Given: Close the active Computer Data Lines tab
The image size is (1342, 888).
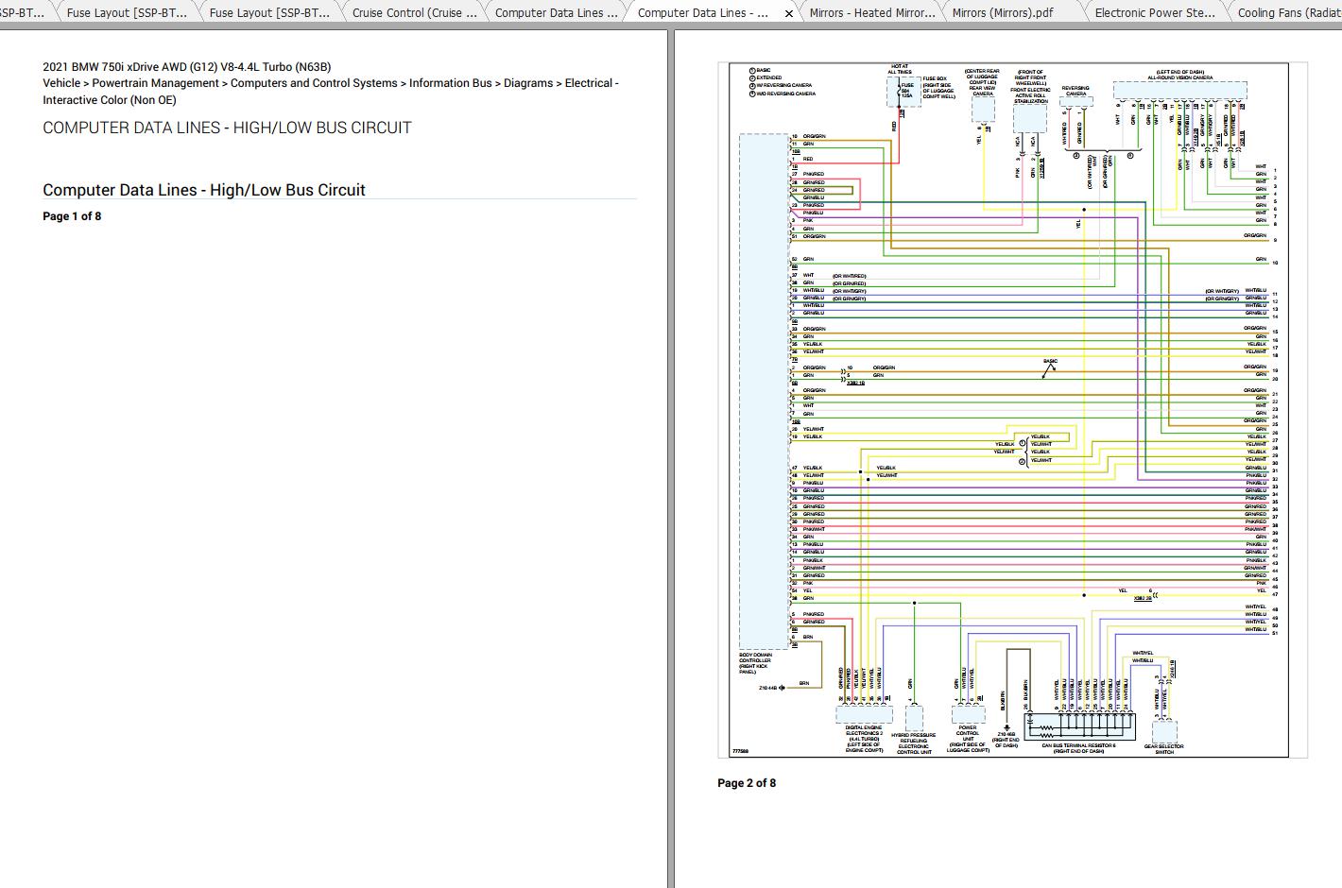Looking at the screenshot, I should (x=789, y=13).
